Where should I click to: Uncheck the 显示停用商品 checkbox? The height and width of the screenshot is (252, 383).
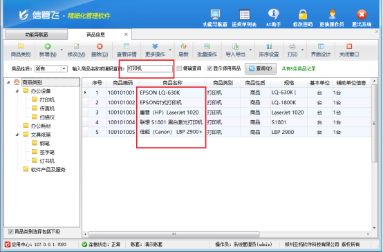pyautogui.click(x=209, y=68)
